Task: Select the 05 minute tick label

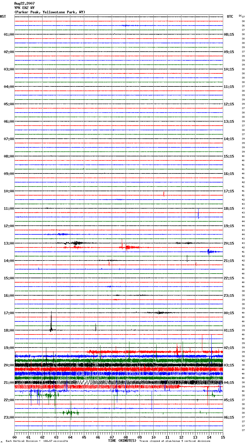Action: coord(84,437)
